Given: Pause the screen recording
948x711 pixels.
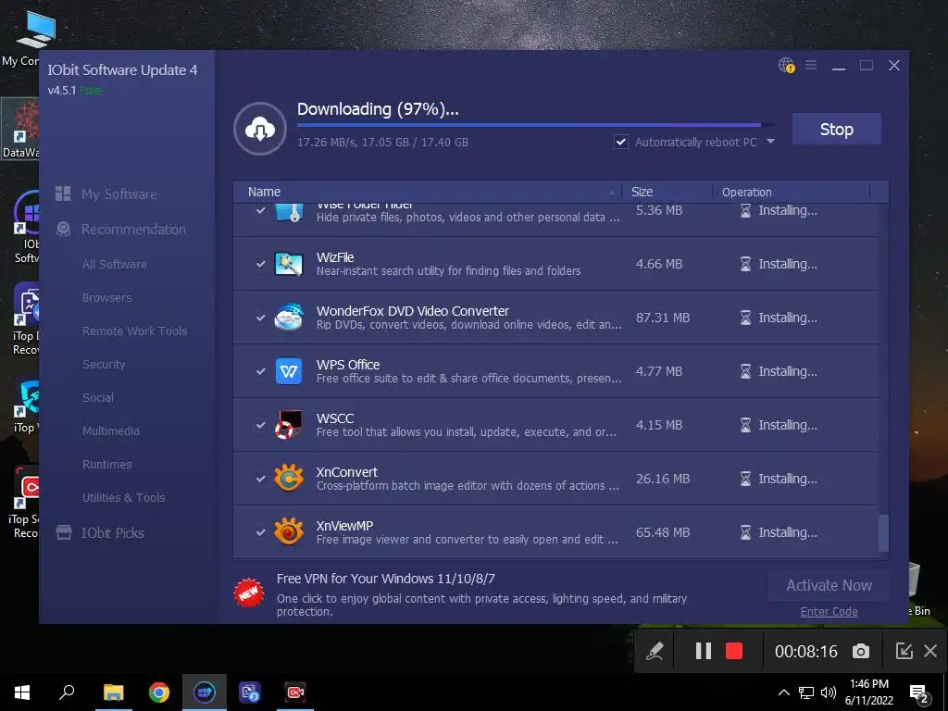Looking at the screenshot, I should [704, 651].
